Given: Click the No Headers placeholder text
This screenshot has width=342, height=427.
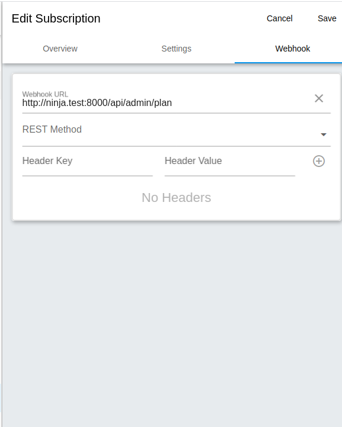Looking at the screenshot, I should tap(176, 197).
